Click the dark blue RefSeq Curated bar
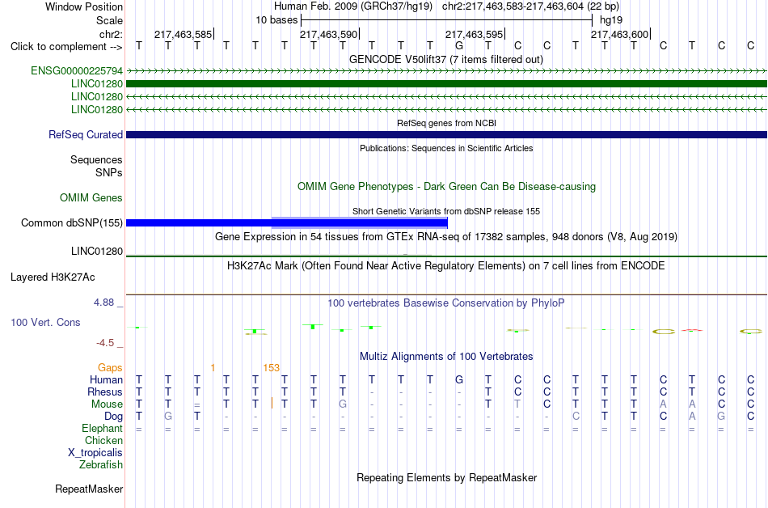Image resolution: width=768 pixels, height=508 pixels. (446, 135)
